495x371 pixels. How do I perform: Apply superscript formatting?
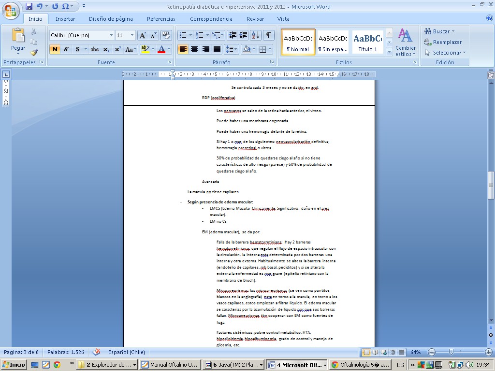tap(117, 49)
